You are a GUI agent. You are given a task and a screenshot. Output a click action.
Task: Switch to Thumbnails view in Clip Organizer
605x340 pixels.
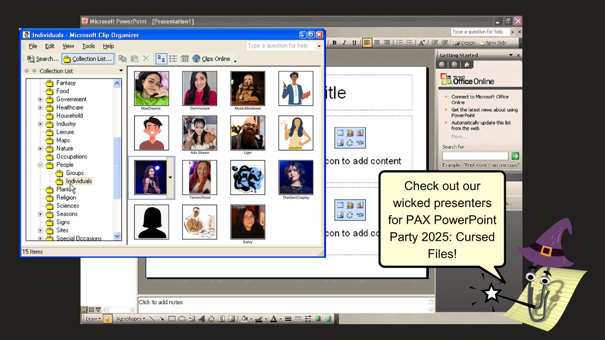(x=162, y=59)
